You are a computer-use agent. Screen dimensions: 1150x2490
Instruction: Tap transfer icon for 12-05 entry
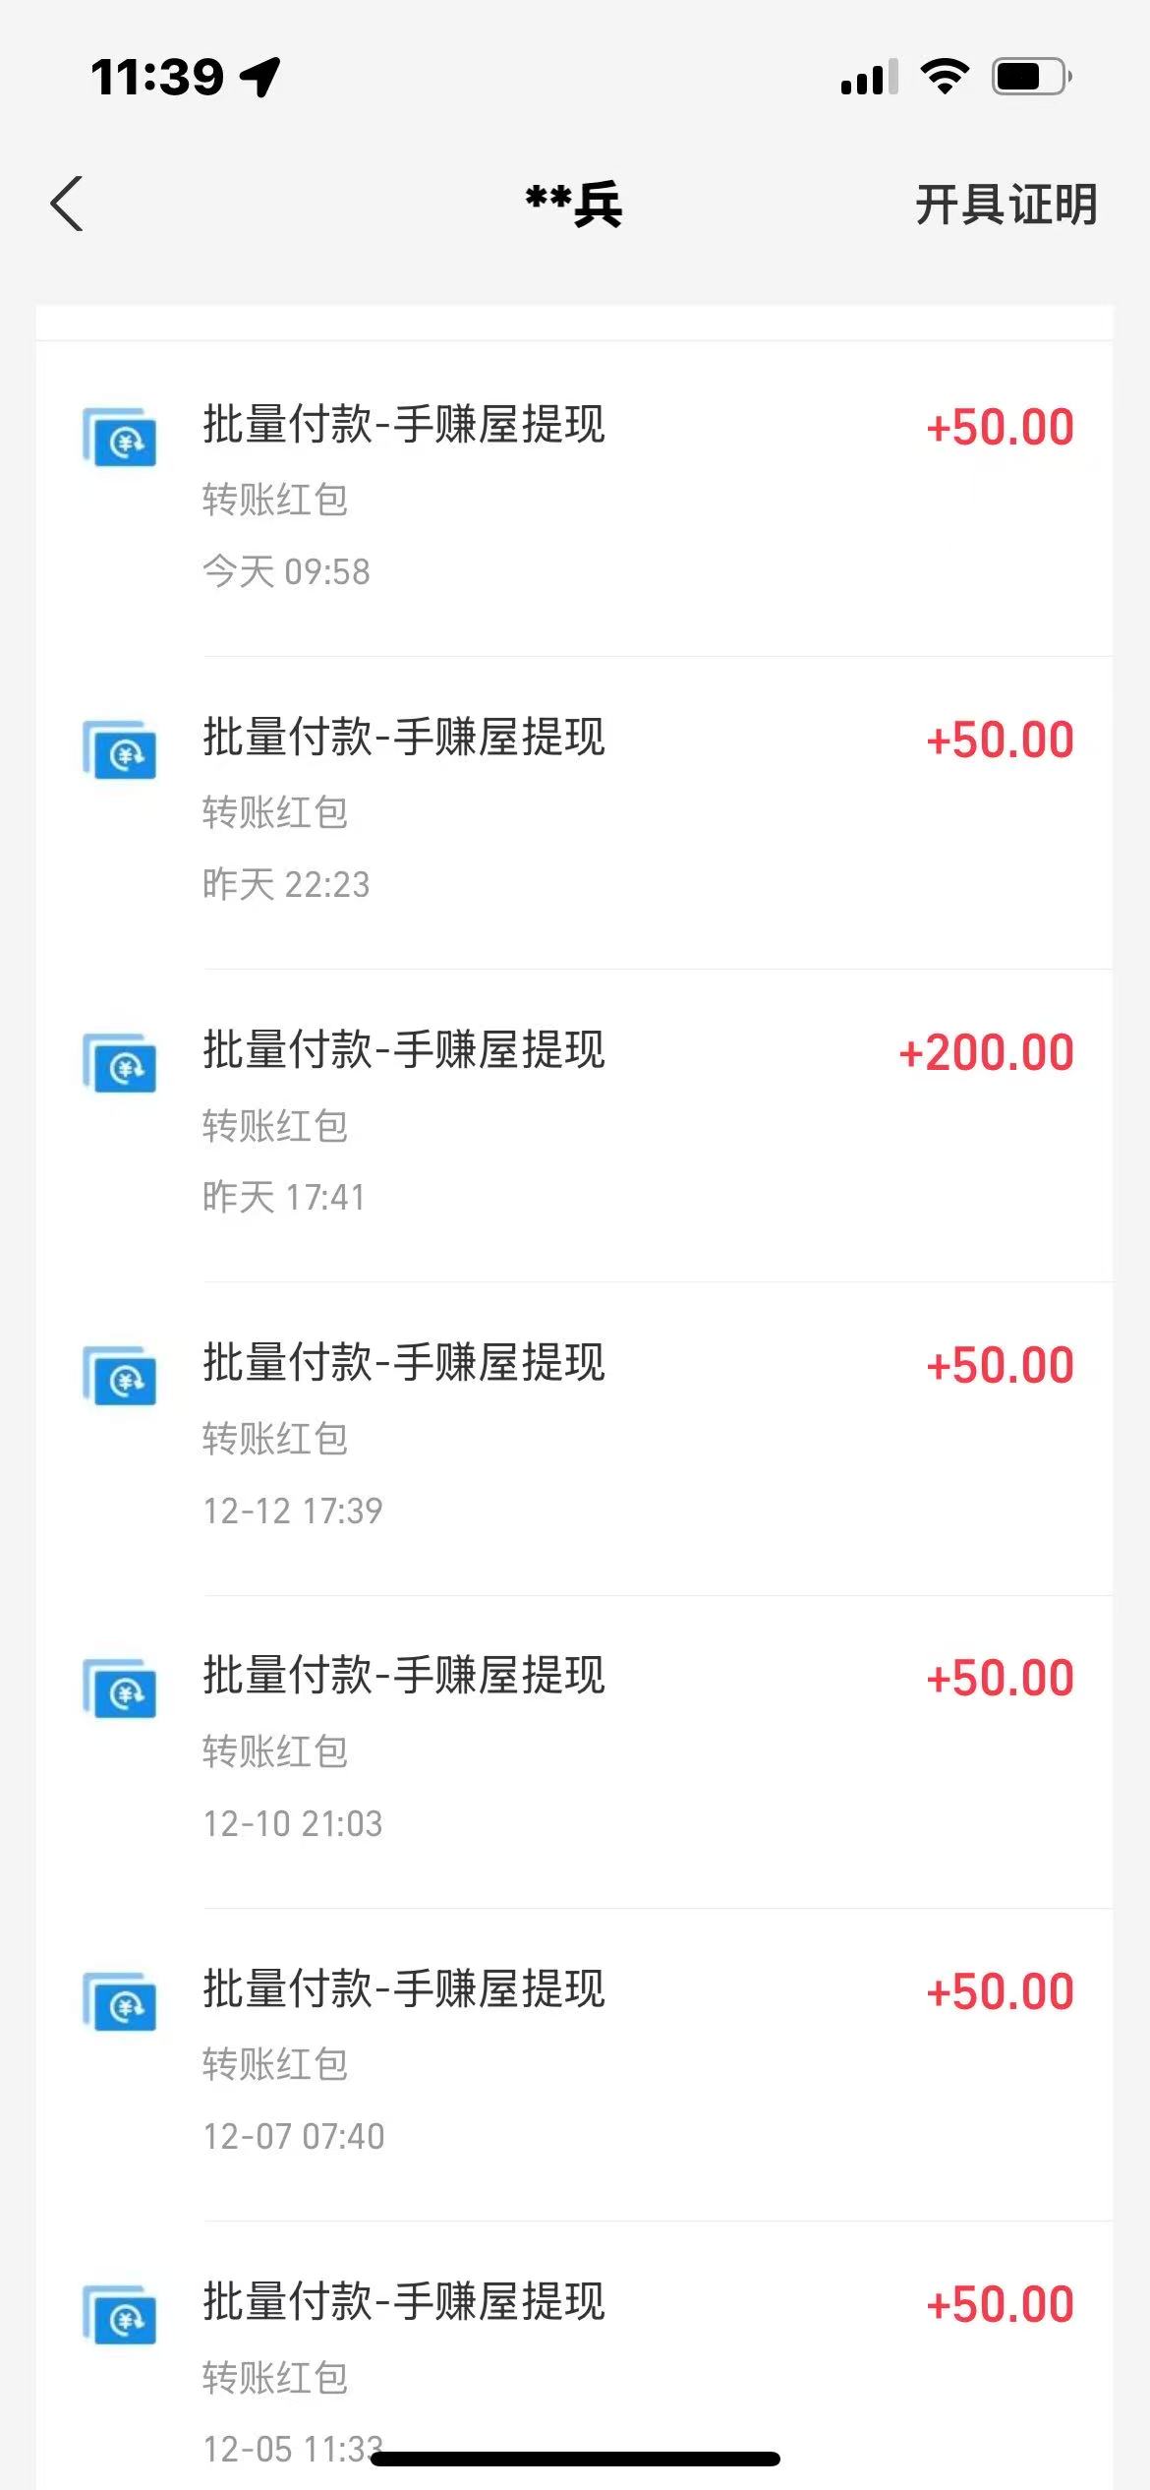[x=120, y=2315]
